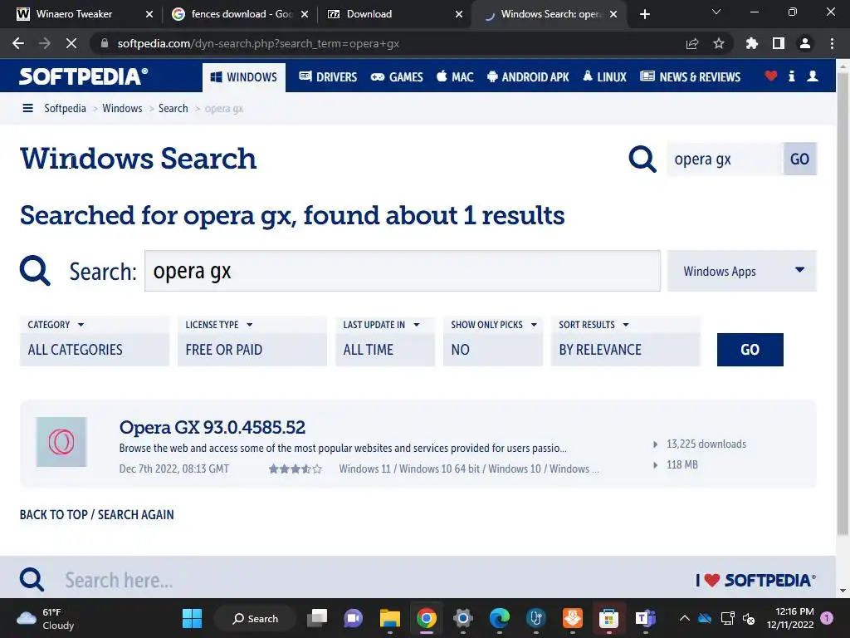Image resolution: width=850 pixels, height=638 pixels.
Task: Expand the Last Update In filter
Action: coord(385,341)
